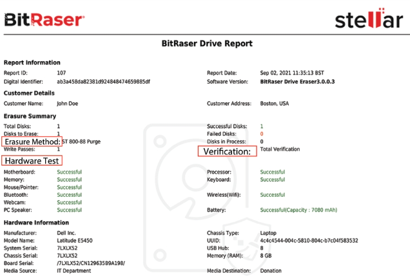Viewport: 410px width, 276px height.
Task: Click the BitRaser logo
Action: [x=44, y=20]
